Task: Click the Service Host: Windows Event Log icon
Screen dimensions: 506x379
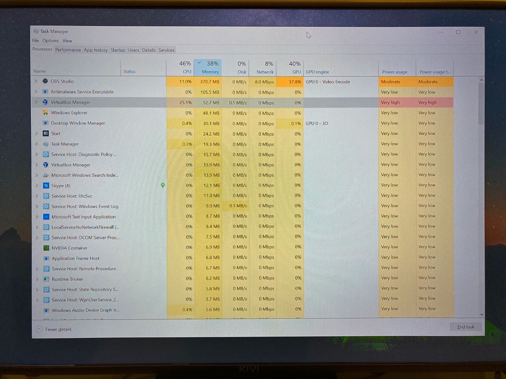Action: pyautogui.click(x=46, y=206)
